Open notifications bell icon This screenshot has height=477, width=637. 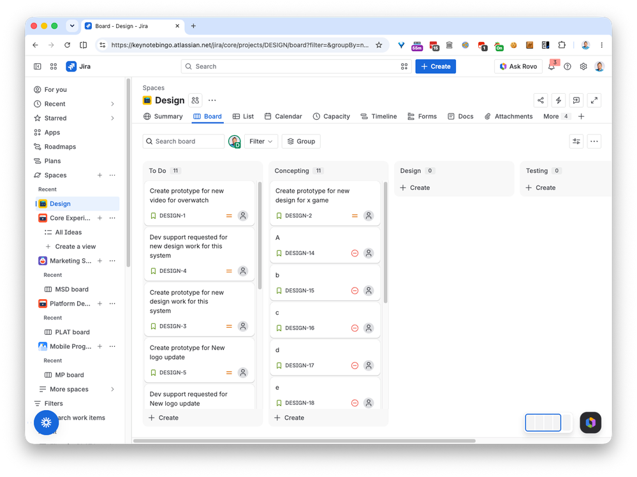pyautogui.click(x=552, y=66)
